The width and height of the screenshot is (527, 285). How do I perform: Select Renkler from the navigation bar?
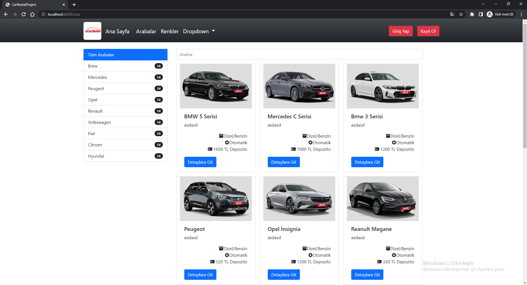(169, 31)
